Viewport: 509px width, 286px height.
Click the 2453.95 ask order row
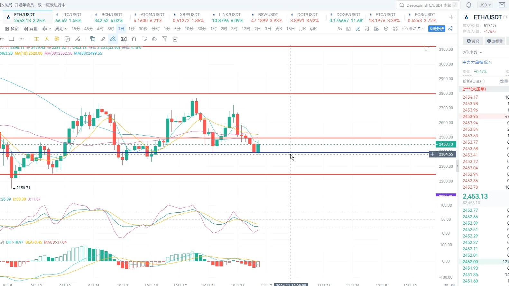tap(485, 116)
